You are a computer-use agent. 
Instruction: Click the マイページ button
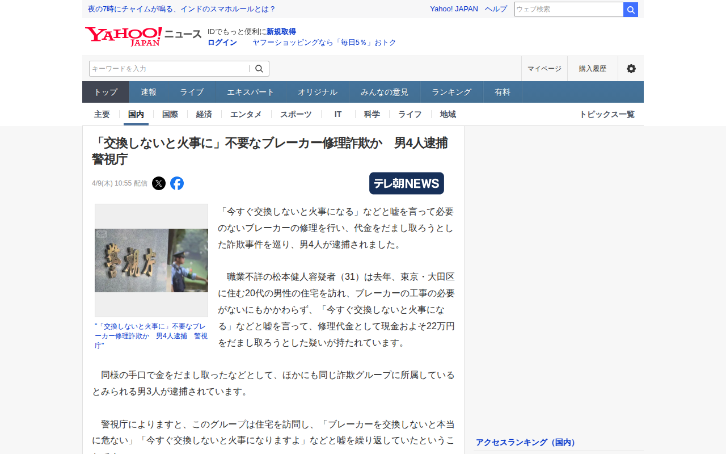(544, 69)
